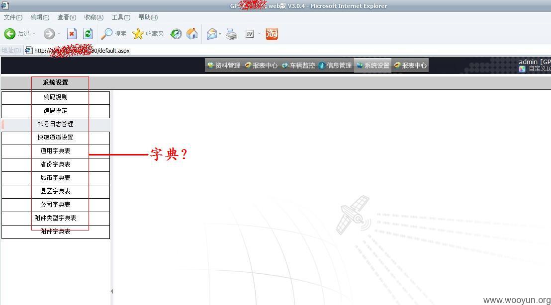Open the 文件(F) menu
This screenshot has height=305, width=551.
click(13, 17)
